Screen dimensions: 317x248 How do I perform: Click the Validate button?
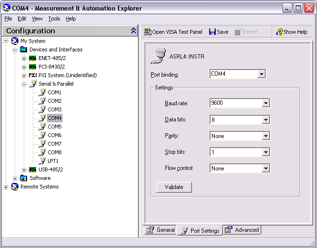174,187
